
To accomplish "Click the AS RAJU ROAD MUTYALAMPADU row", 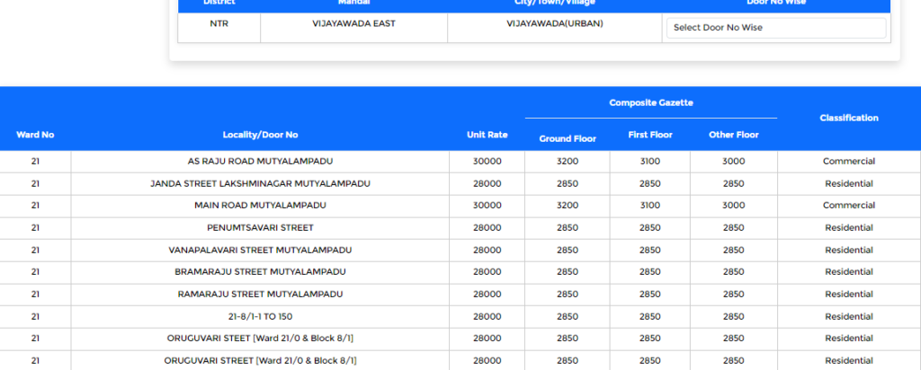I will [260, 162].
